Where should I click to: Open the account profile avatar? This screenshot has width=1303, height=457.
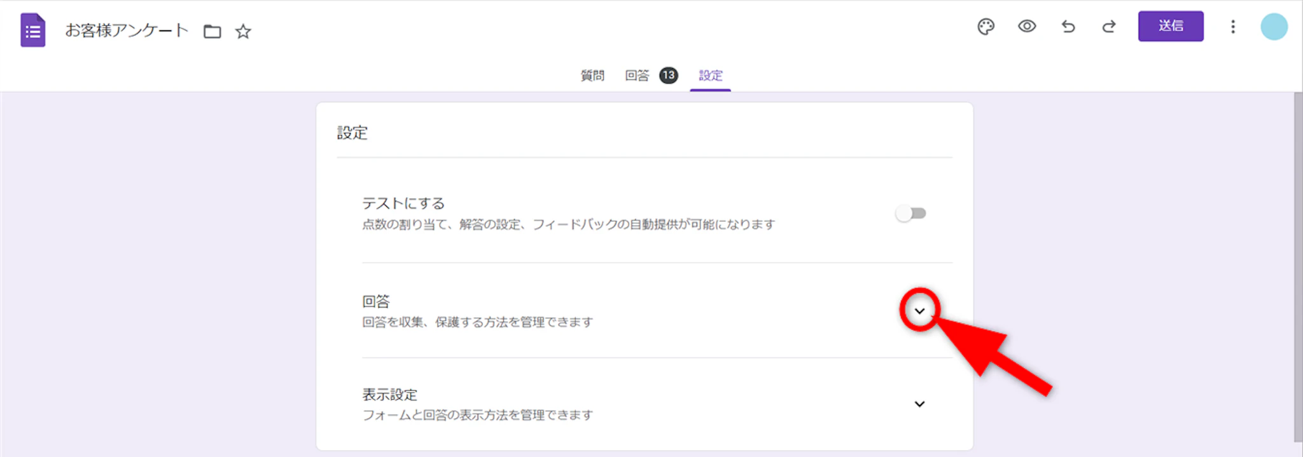coord(1274,27)
